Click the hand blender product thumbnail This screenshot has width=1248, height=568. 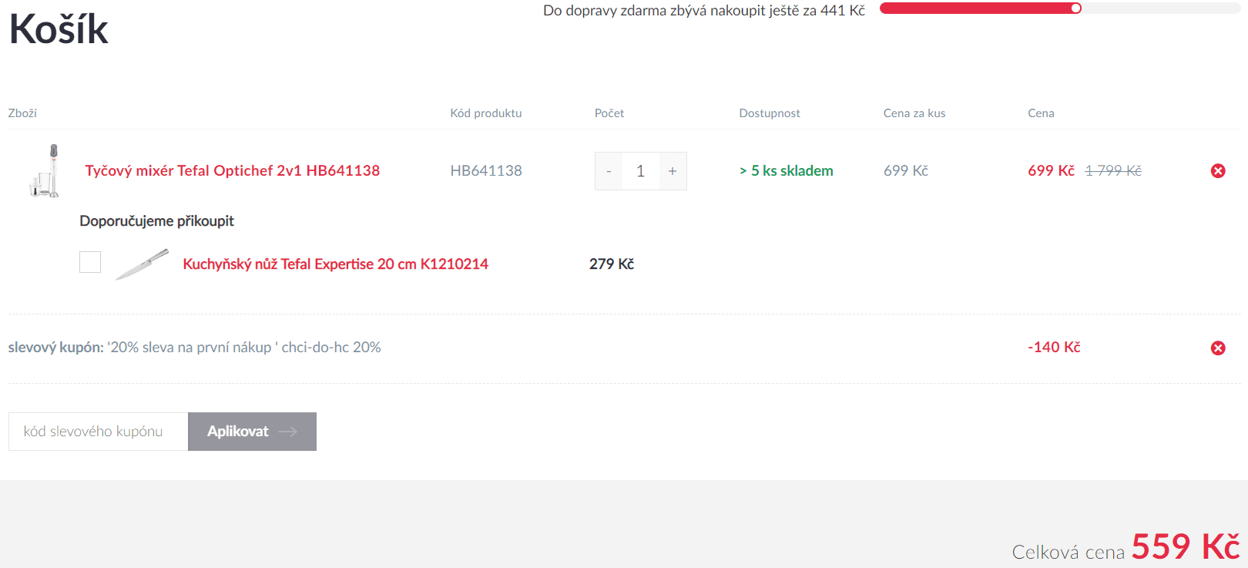click(45, 171)
